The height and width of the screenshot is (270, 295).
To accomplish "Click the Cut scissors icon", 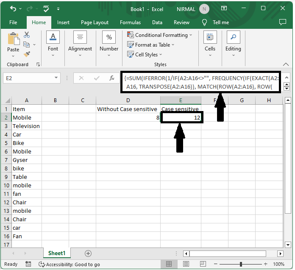I will click(27, 35).
